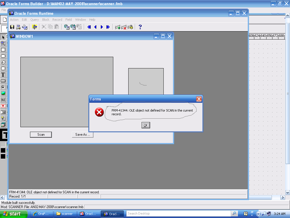Click the blue question mark Help icon
The width and height of the screenshot is (290, 218).
tap(140, 27)
